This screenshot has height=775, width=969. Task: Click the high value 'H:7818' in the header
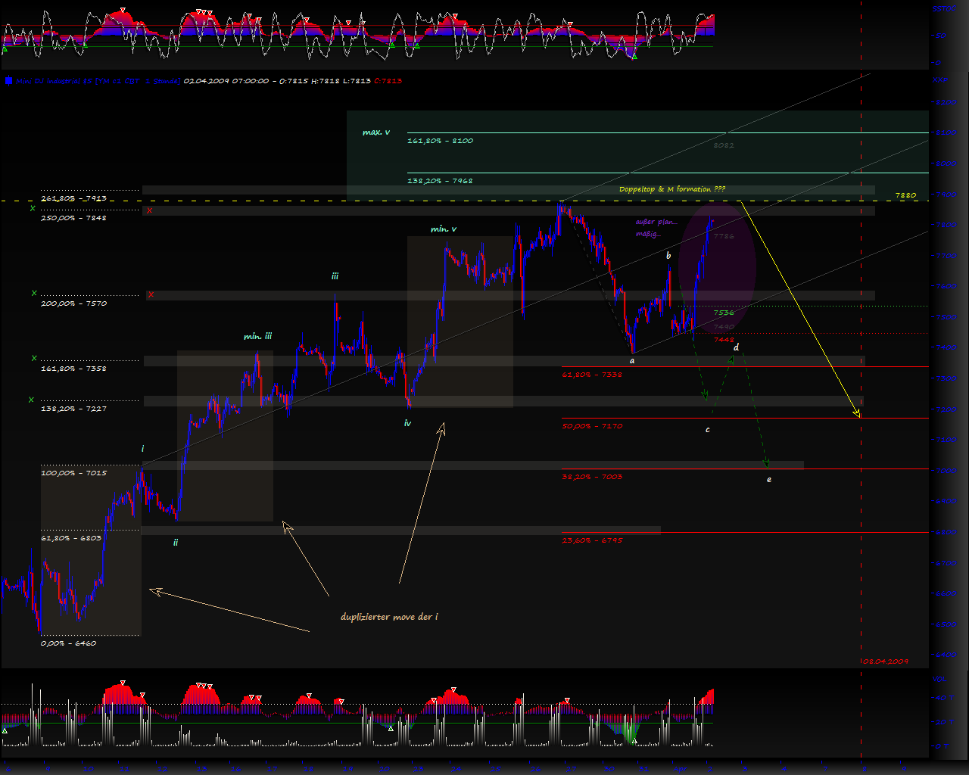(x=325, y=81)
